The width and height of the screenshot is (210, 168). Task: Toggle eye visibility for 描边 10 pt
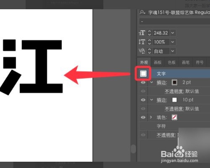point(143,100)
